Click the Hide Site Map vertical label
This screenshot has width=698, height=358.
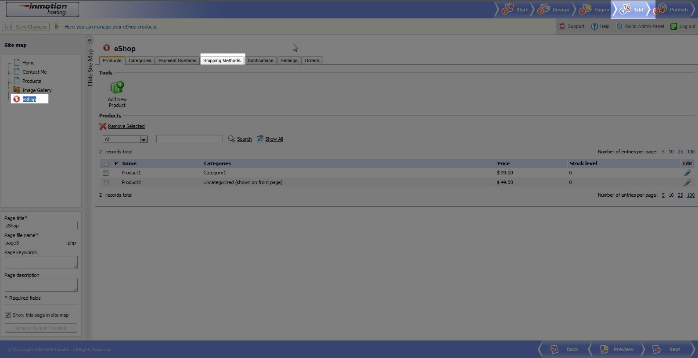point(90,68)
